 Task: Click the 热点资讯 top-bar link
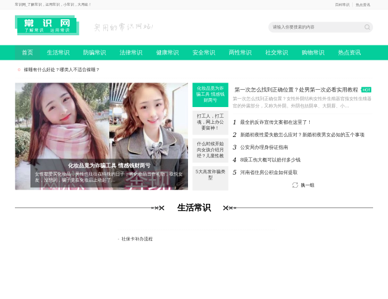point(363,5)
